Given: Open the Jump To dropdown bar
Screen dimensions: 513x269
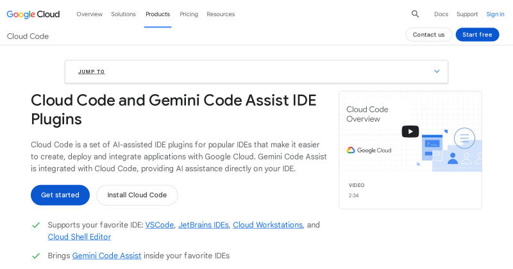Looking at the screenshot, I should [x=256, y=72].
